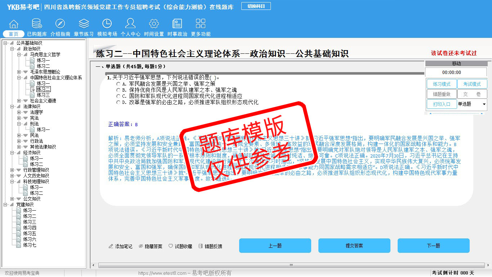Expand the 毛泽东思想概论 tree node
The width and height of the screenshot is (492, 277).
pyautogui.click(x=19, y=72)
